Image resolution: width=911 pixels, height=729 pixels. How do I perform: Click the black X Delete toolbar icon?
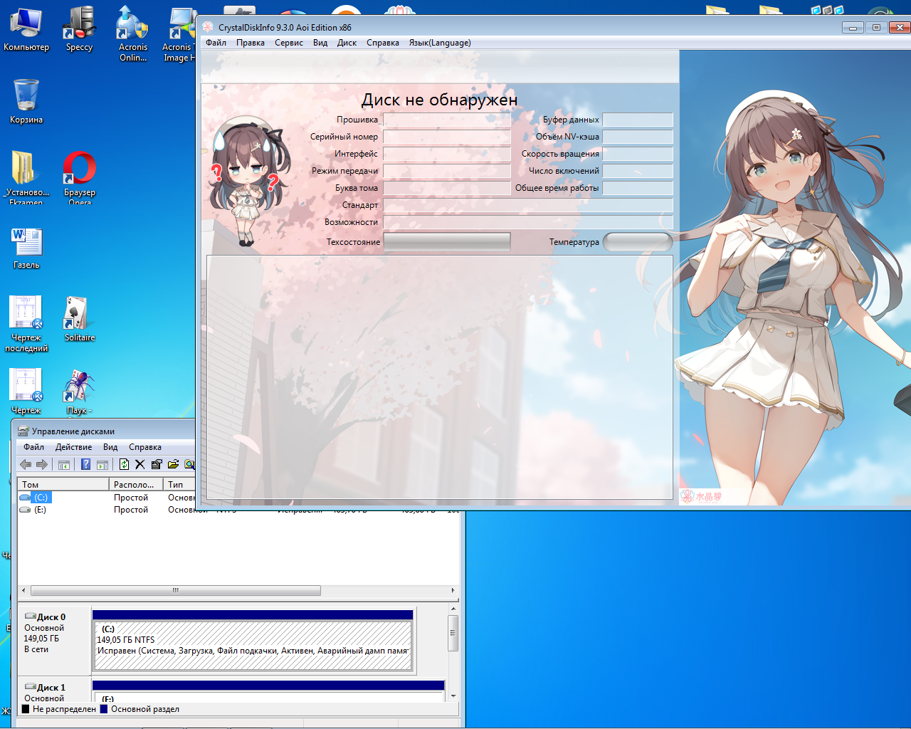(139, 465)
